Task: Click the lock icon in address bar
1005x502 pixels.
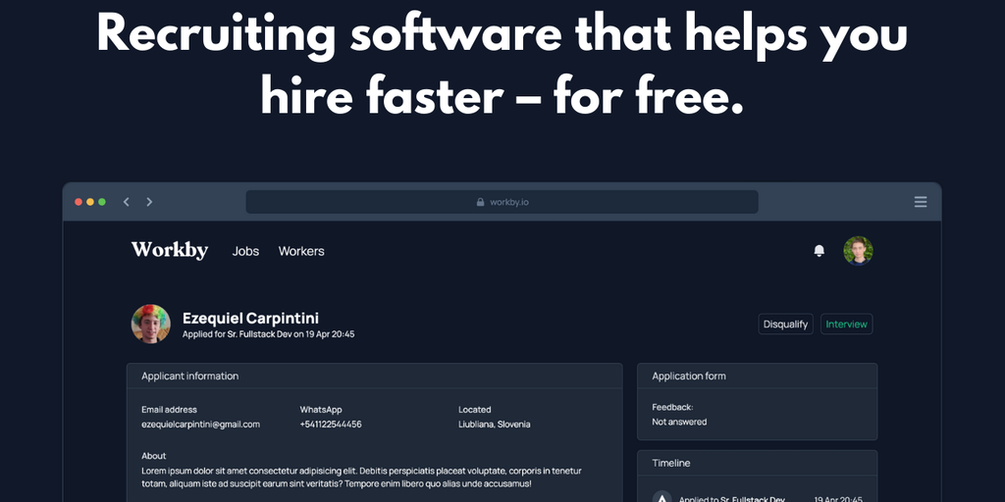Action: click(481, 202)
